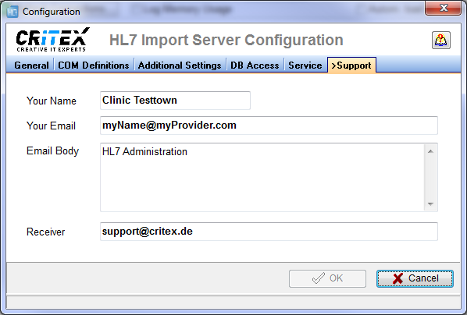The width and height of the screenshot is (467, 315).
Task: Close the Configuration window
Action: click(x=443, y=8)
